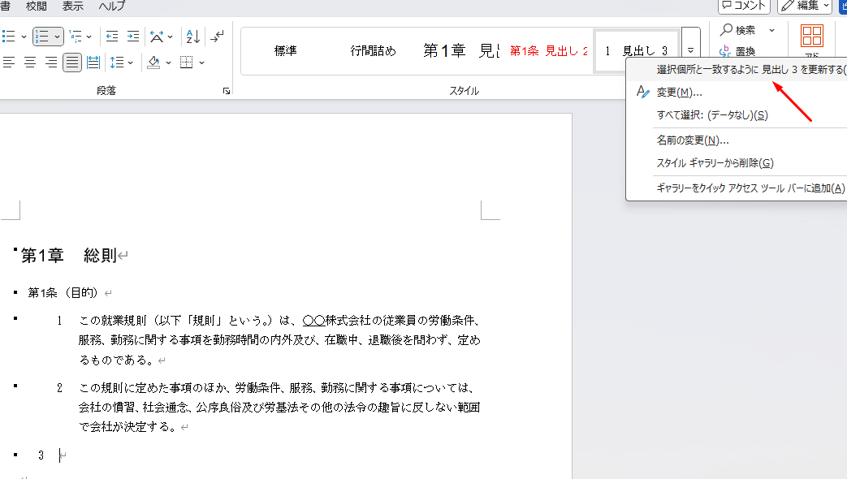Toggle numbered list formatting
Image resolution: width=847 pixels, height=479 pixels.
42,37
